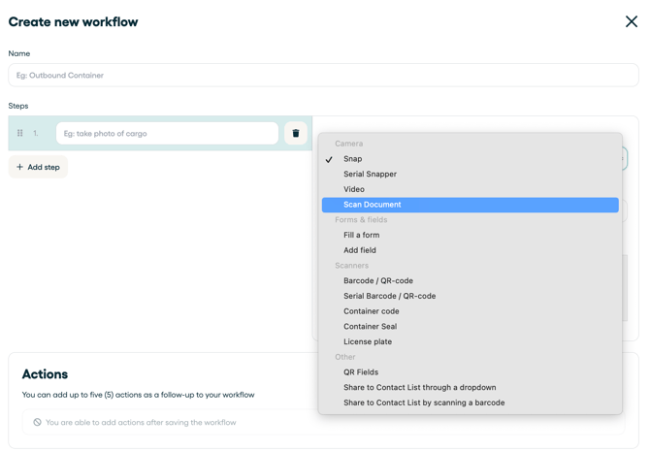Choose Share to Contact List by scanning barcode
The image size is (650, 451).
(424, 403)
